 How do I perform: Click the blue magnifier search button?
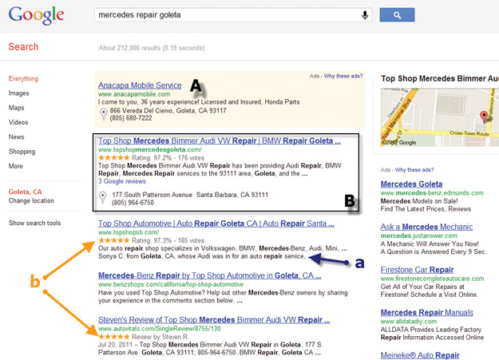pyautogui.click(x=397, y=15)
